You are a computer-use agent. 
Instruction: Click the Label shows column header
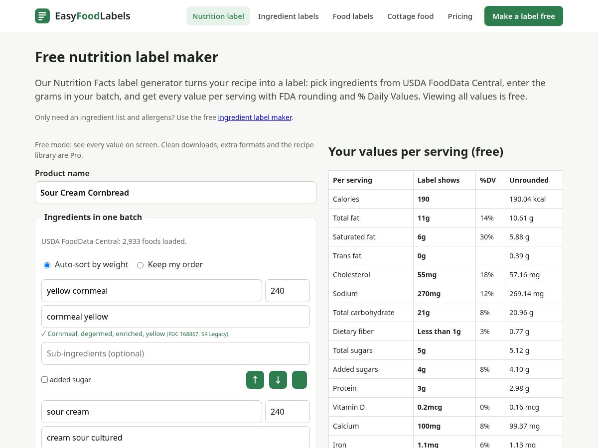coord(439,180)
